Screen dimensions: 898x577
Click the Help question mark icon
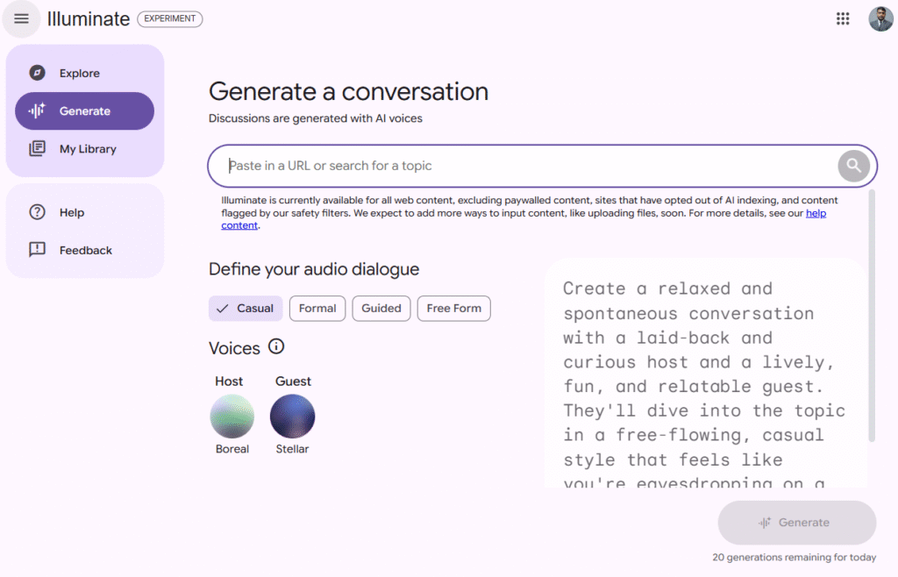(37, 212)
